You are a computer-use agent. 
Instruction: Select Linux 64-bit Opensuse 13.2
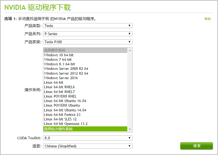coord(85,124)
